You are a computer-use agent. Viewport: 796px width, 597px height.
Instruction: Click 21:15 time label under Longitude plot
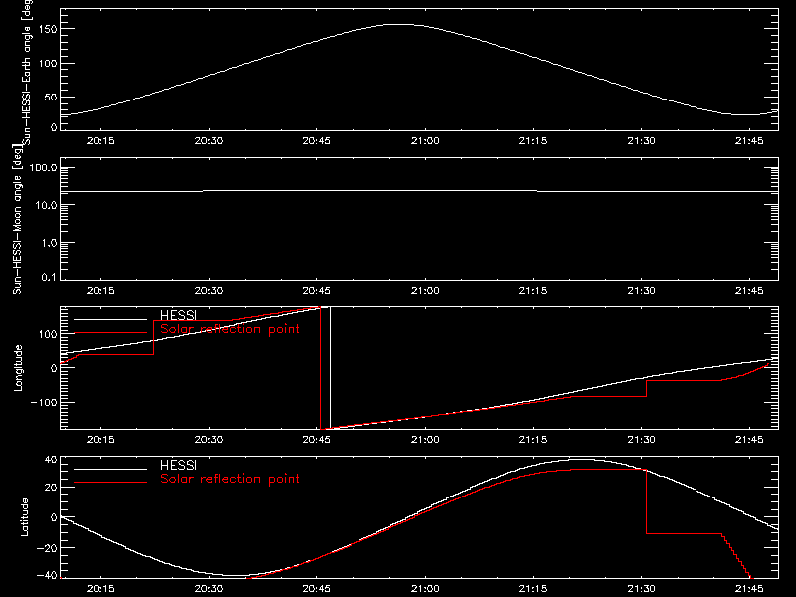533,440
